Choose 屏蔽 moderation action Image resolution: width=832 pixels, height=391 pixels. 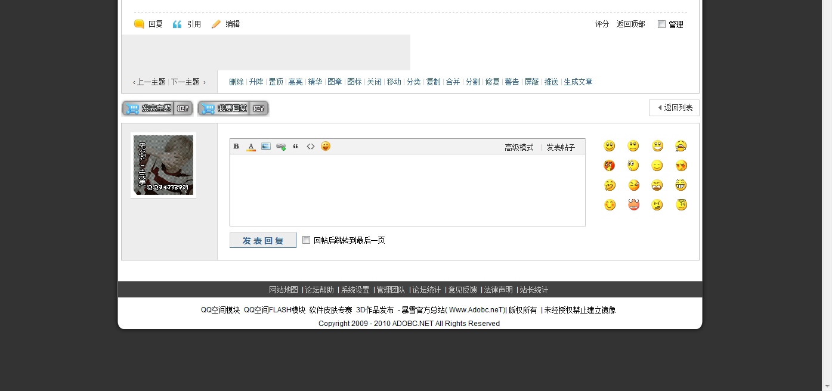531,82
